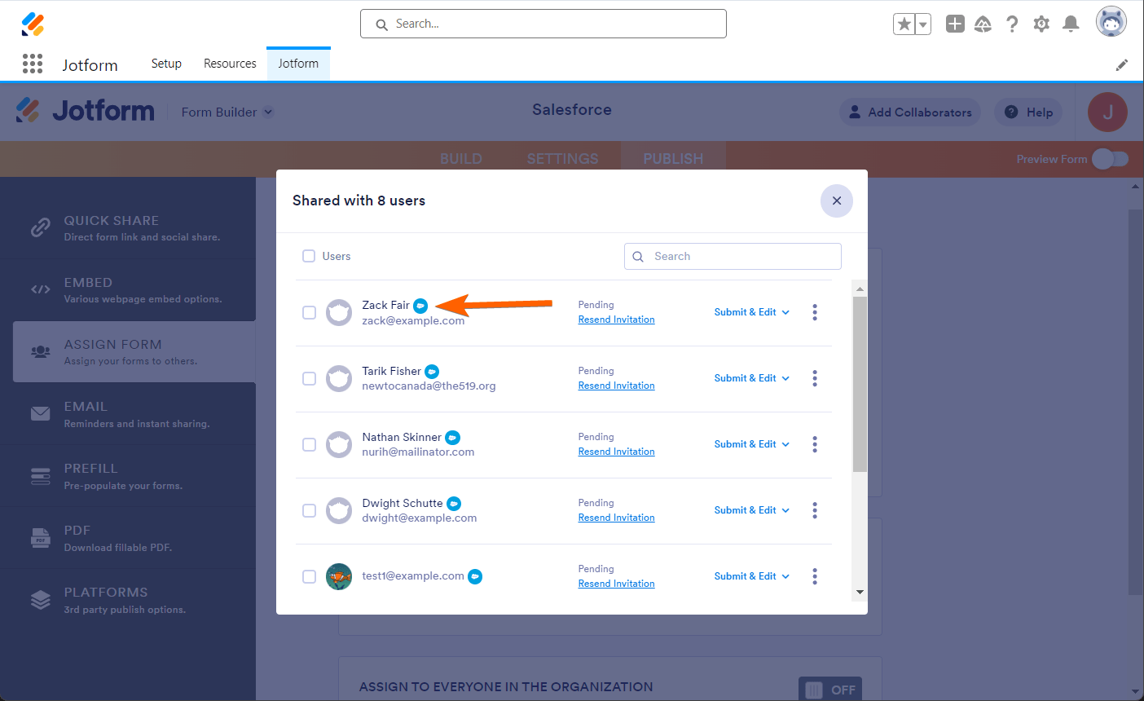Click the test1@example.com fish avatar
The image size is (1144, 701).
(339, 576)
